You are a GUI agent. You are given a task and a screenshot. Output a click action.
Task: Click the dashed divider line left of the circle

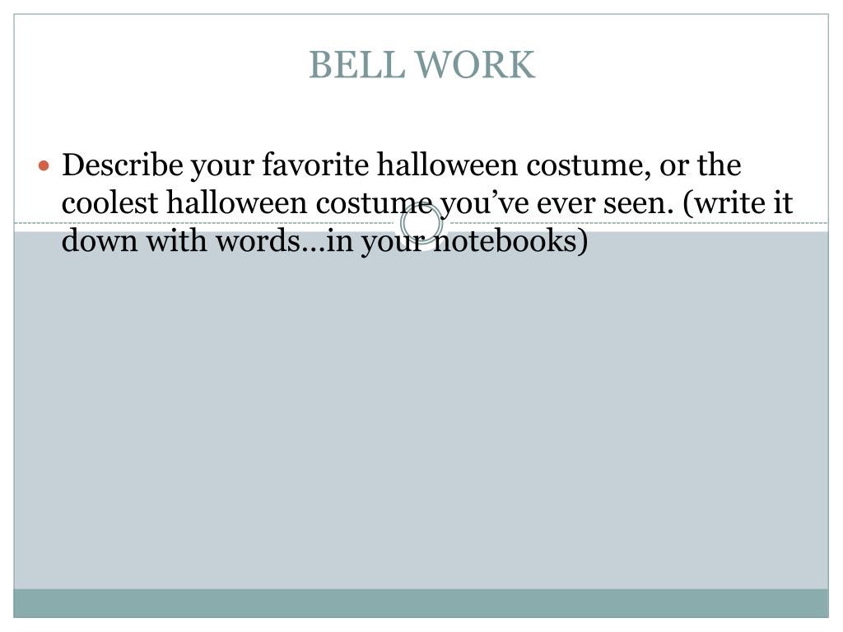207,222
